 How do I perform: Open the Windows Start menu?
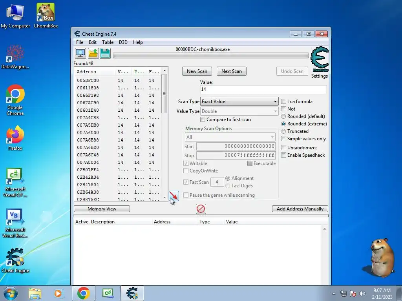(x=10, y=293)
